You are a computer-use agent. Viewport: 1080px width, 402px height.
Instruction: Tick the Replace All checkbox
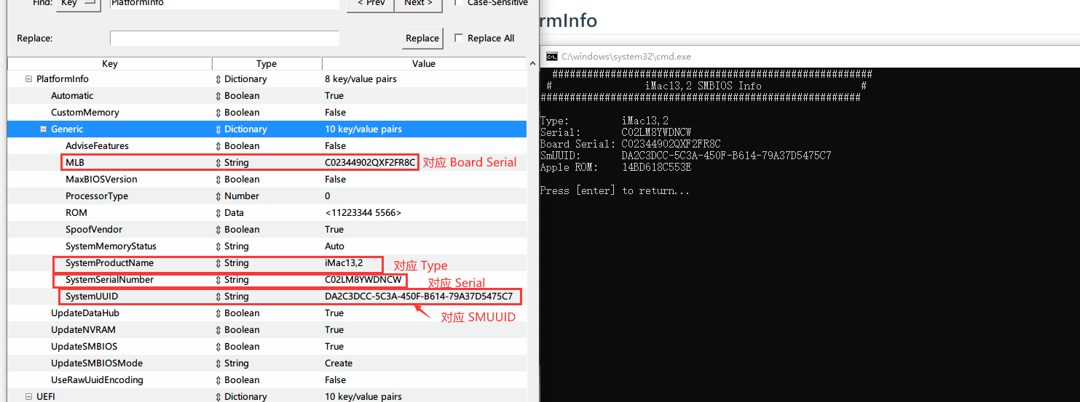tap(459, 38)
